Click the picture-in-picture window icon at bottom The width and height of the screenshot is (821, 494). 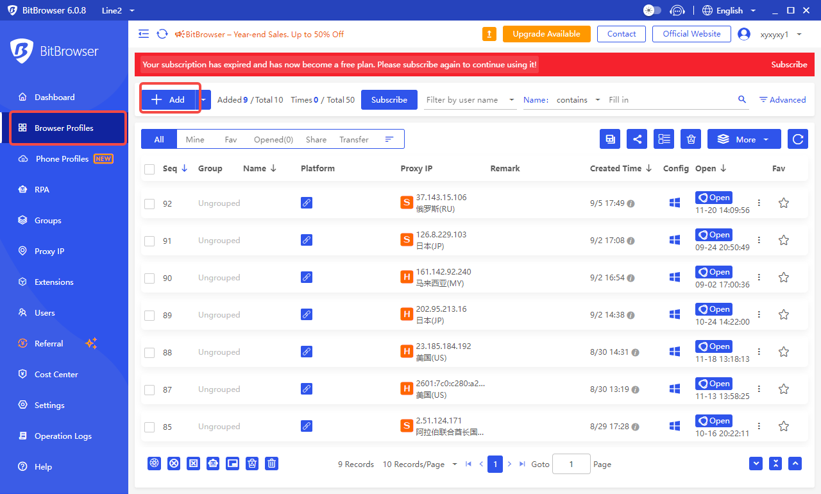[233, 463]
